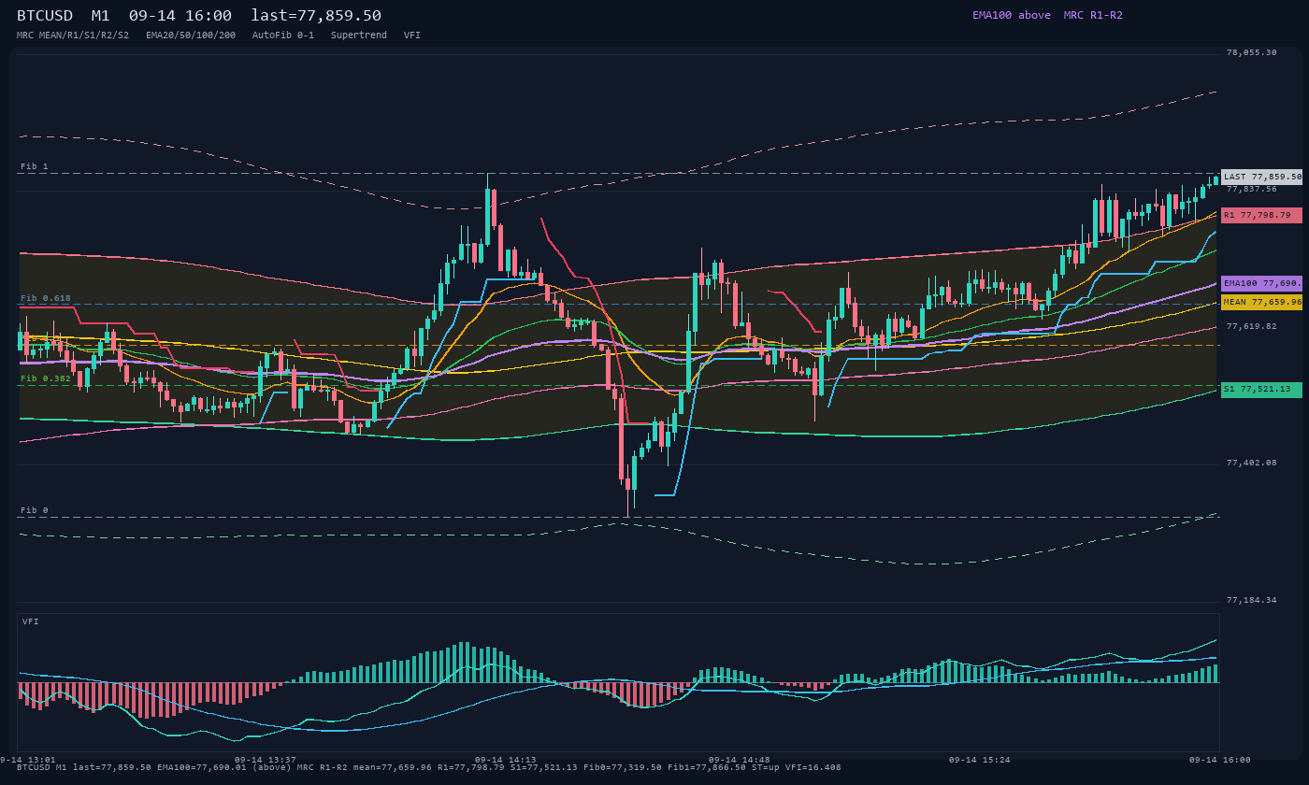Click the bottom status bar summary line

pyautogui.click(x=428, y=767)
